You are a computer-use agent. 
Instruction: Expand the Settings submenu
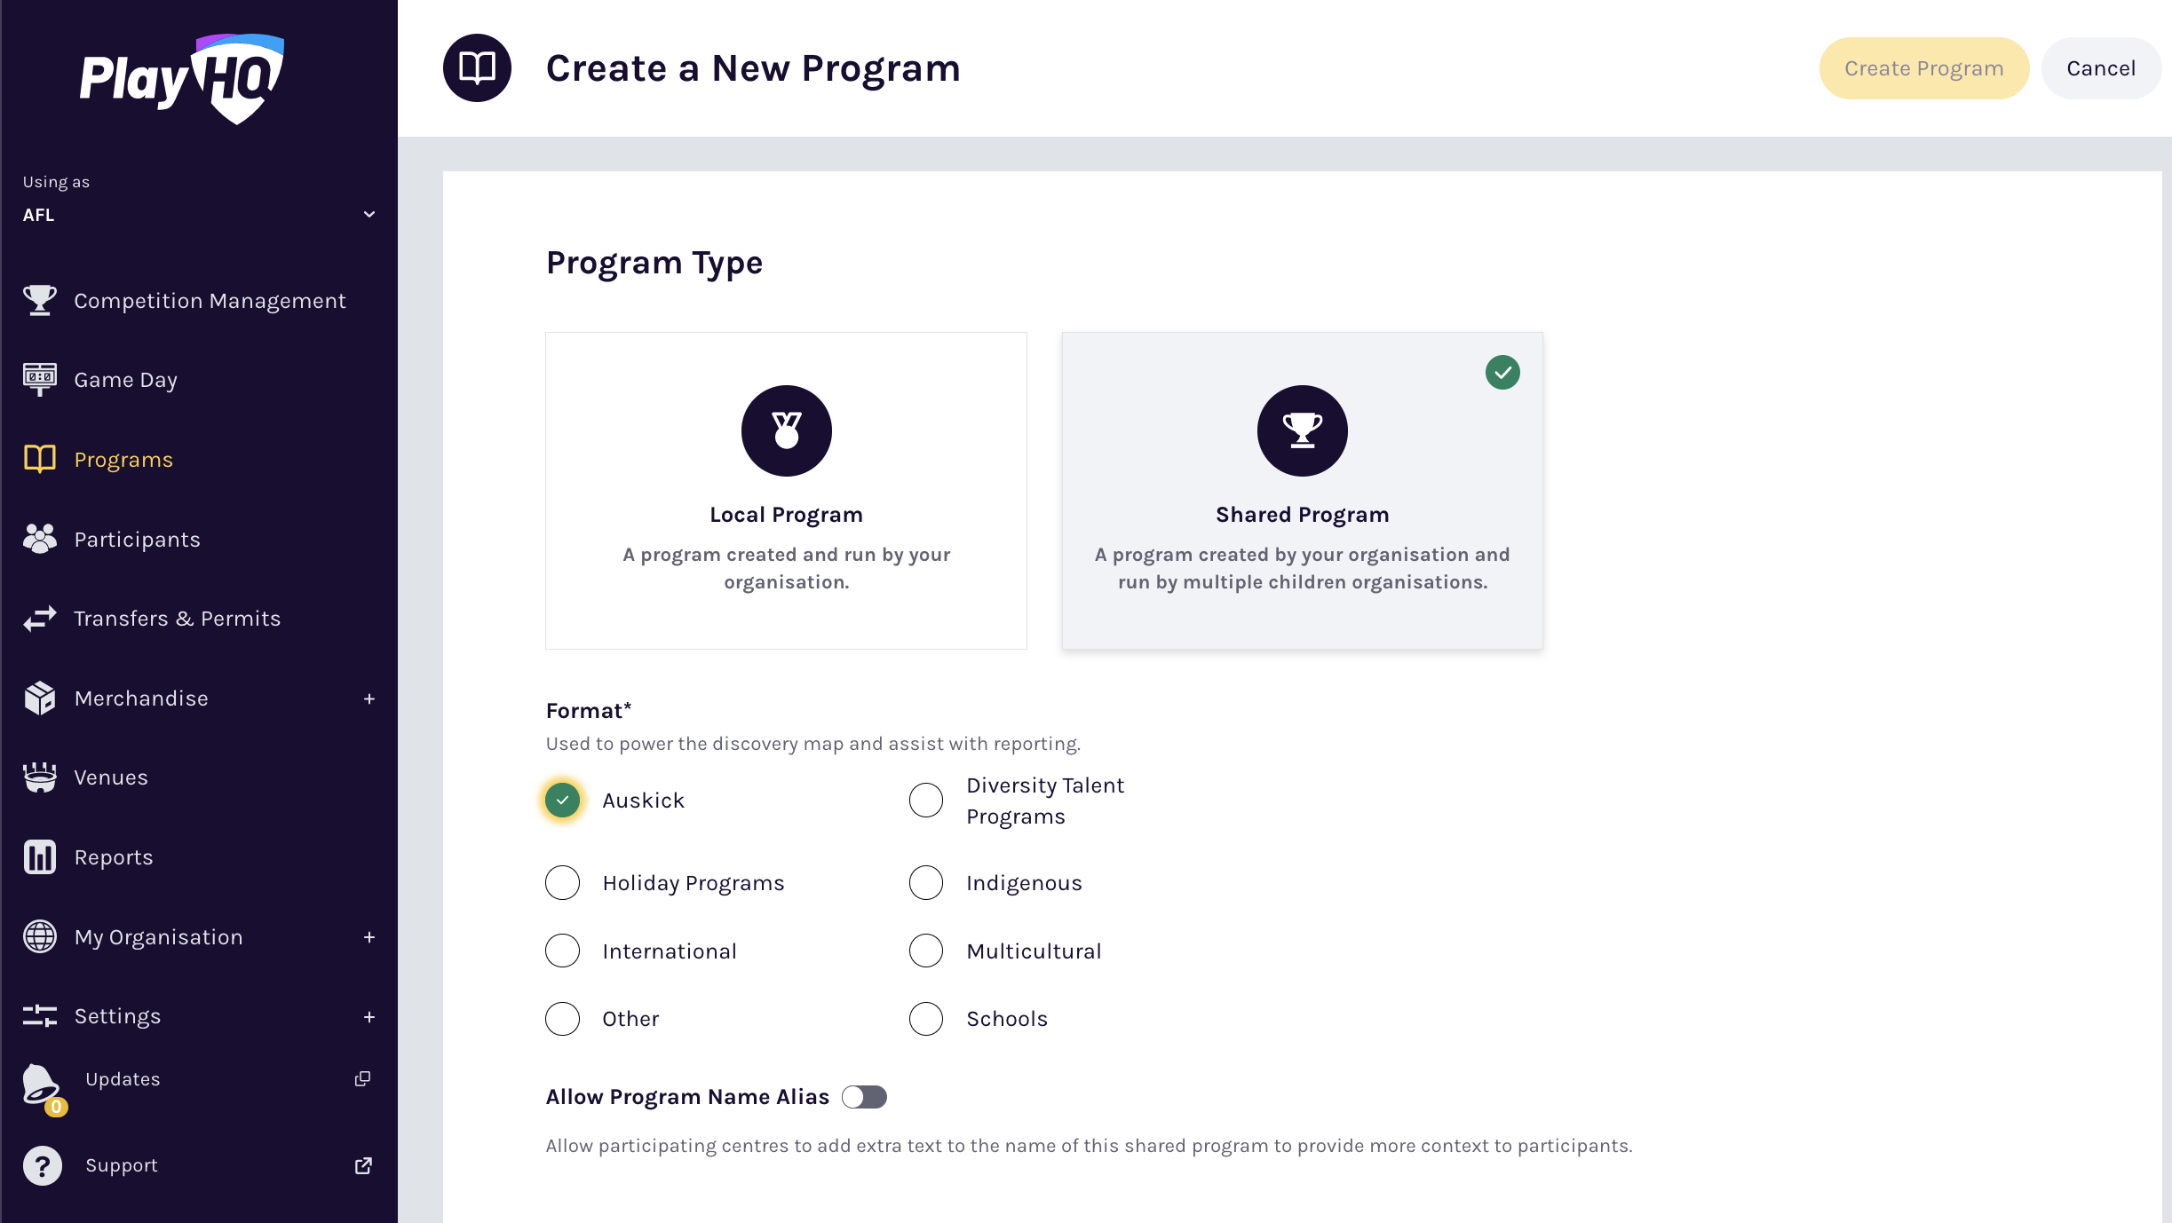(x=369, y=1017)
